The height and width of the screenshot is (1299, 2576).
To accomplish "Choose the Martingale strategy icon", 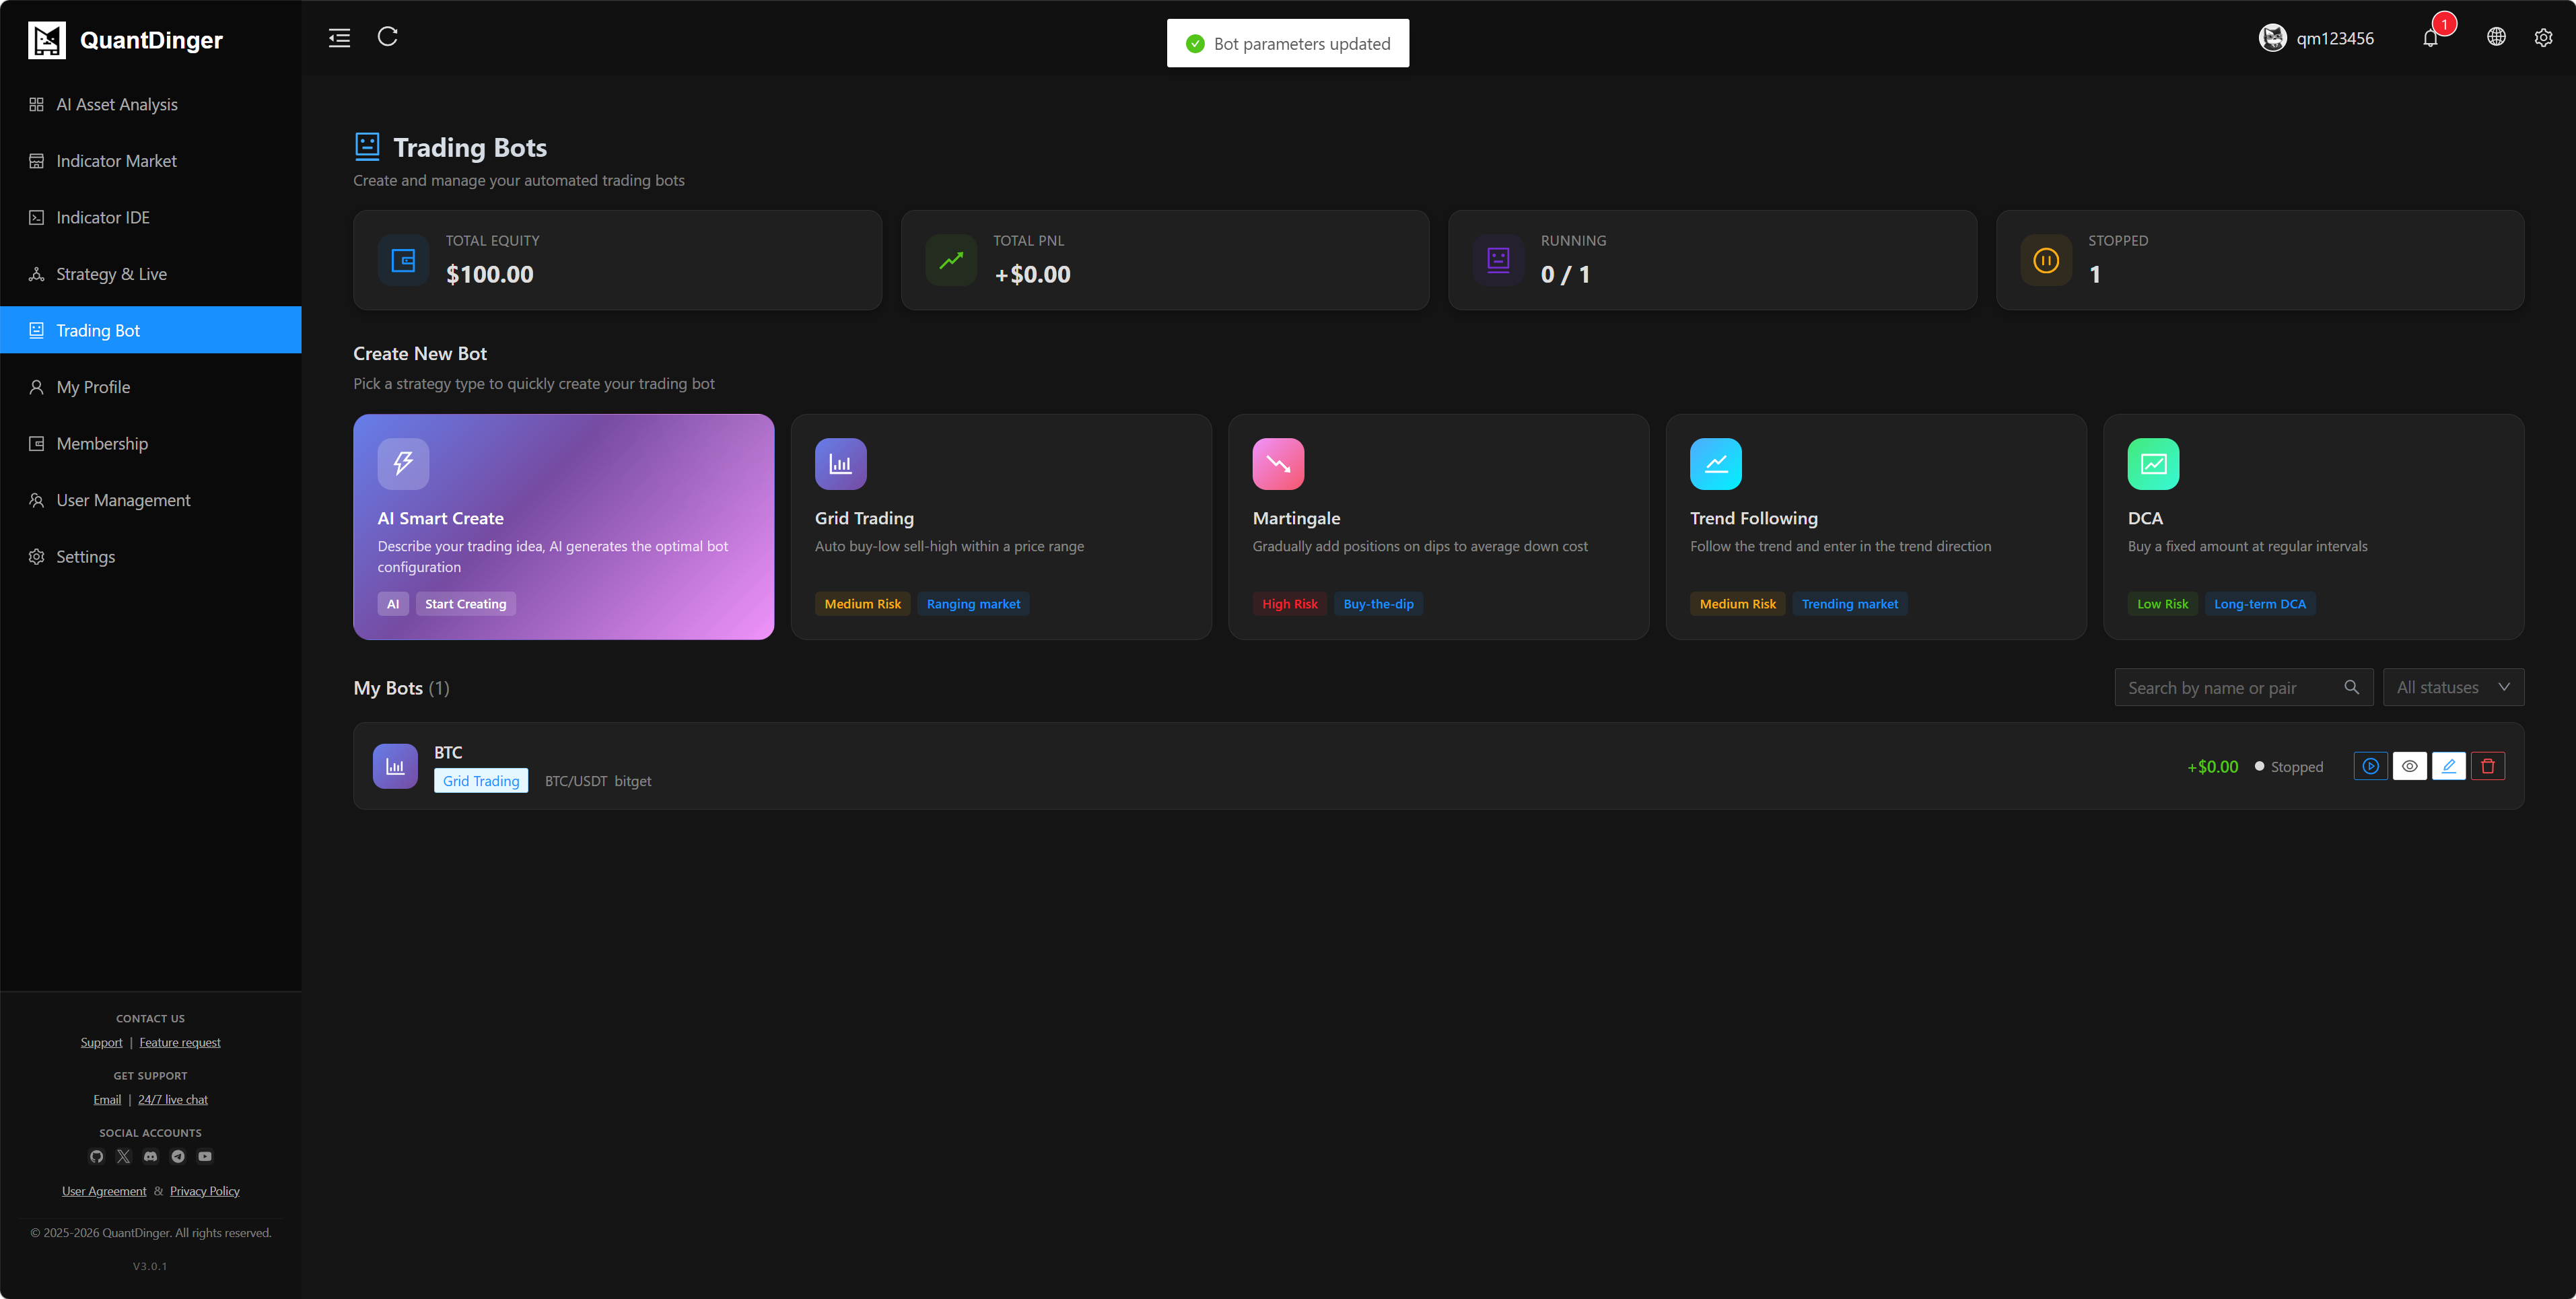I will [1278, 464].
